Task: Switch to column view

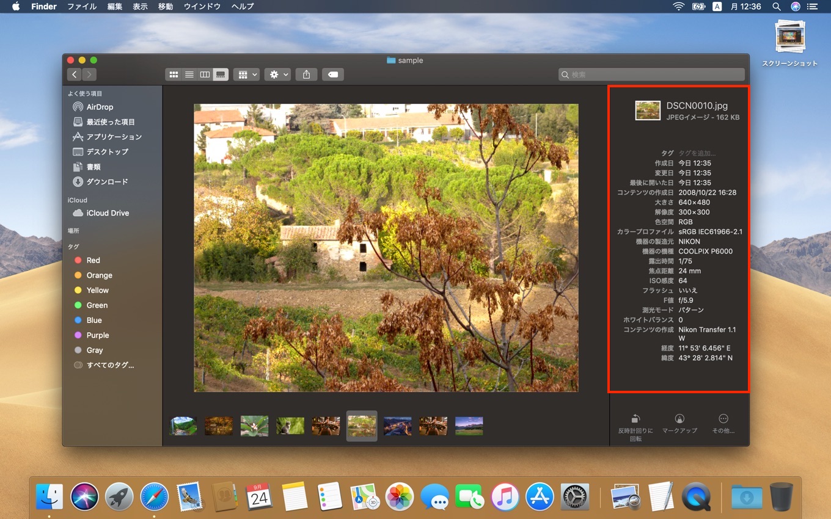Action: (205, 74)
